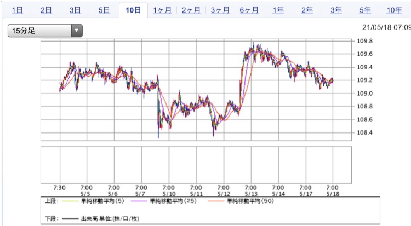Image resolution: width=411 pixels, height=226 pixels.
Task: Open the 15分足 candle interval dropdown
Action: point(45,31)
